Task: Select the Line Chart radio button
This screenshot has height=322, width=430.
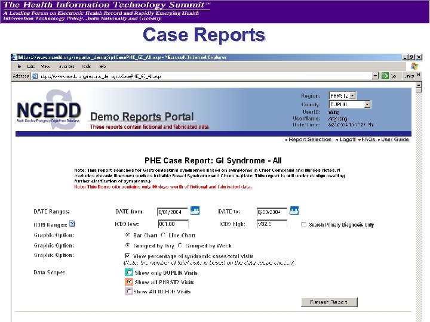Action: (x=163, y=235)
